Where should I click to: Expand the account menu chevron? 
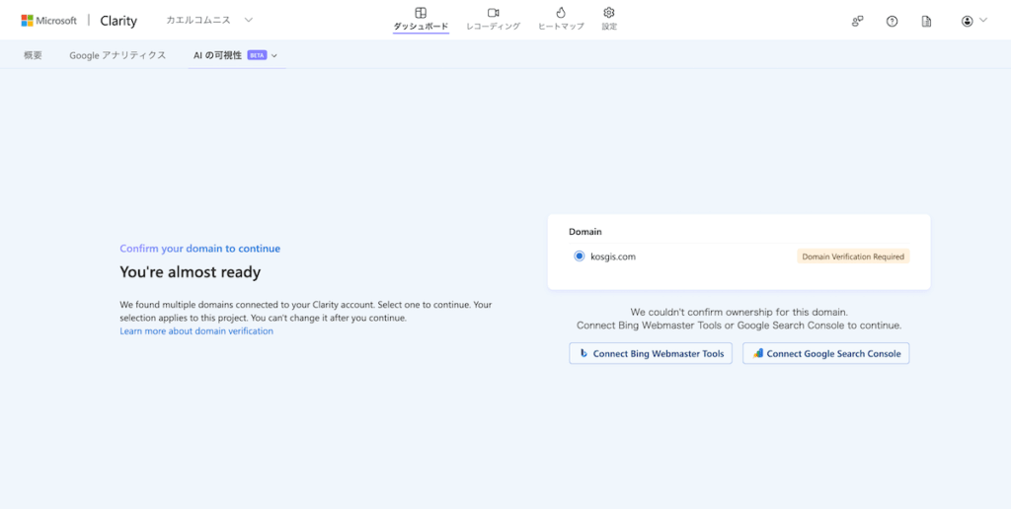coord(983,20)
